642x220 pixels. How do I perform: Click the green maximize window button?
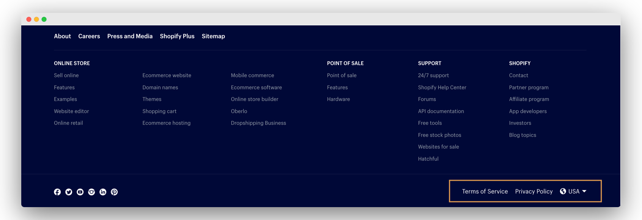point(44,19)
